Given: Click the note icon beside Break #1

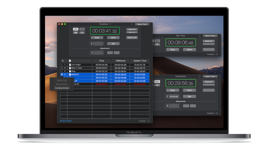Looking at the screenshot, I should click(x=70, y=75).
